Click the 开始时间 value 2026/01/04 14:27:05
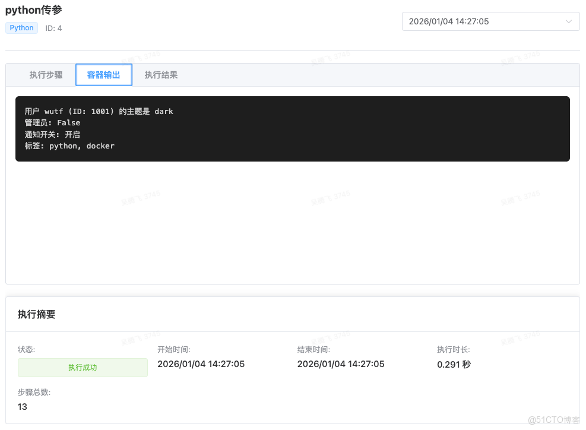 coord(201,364)
